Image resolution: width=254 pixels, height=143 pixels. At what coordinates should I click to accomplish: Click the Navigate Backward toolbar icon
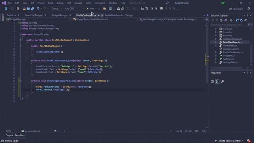[x=6, y=9]
